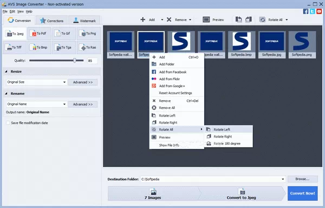This screenshot has width=325, height=208.
Task: Pick the To Gif output format
Action: pos(64,34)
